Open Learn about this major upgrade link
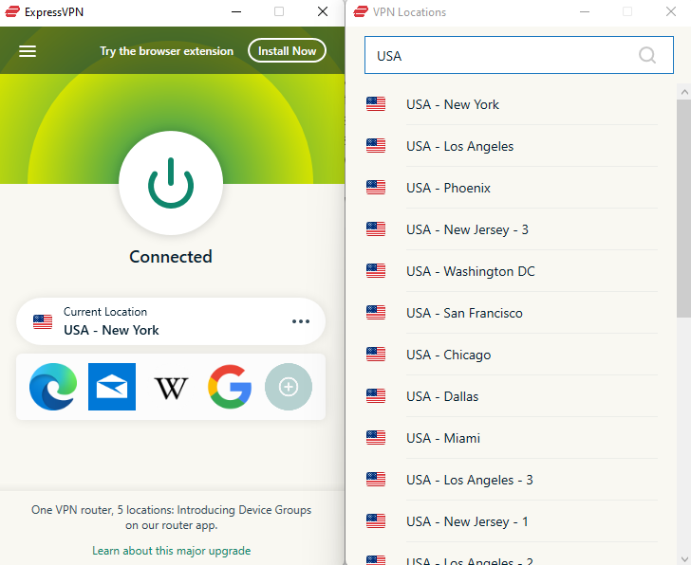The width and height of the screenshot is (691, 565). click(x=171, y=551)
